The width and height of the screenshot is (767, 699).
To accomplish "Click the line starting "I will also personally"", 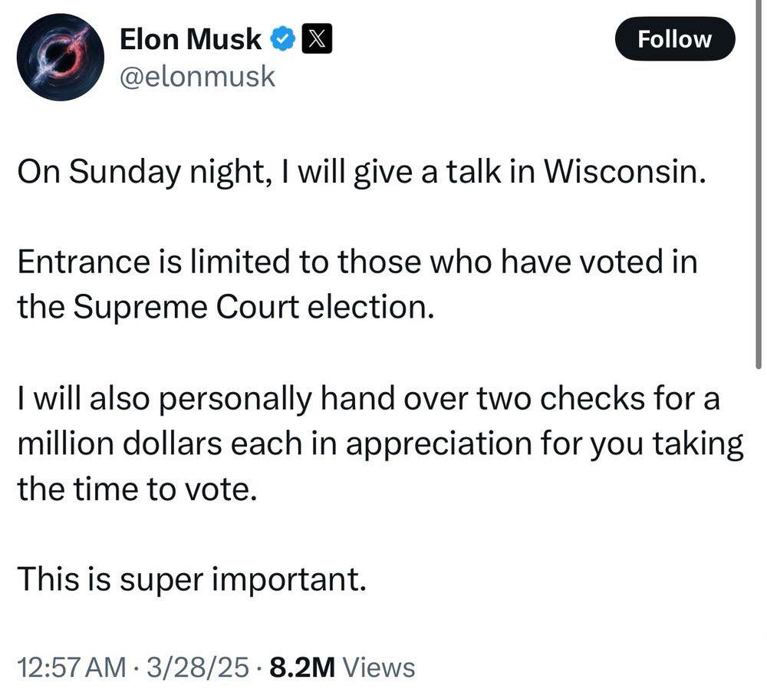I will click(368, 399).
